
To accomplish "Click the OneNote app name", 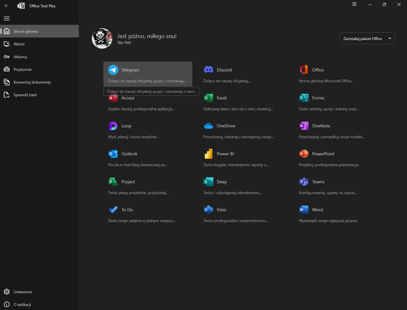I will [x=321, y=126].
